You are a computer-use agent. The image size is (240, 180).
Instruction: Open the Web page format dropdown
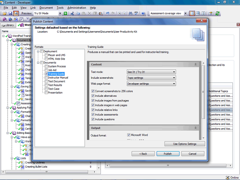(x=151, y=84)
